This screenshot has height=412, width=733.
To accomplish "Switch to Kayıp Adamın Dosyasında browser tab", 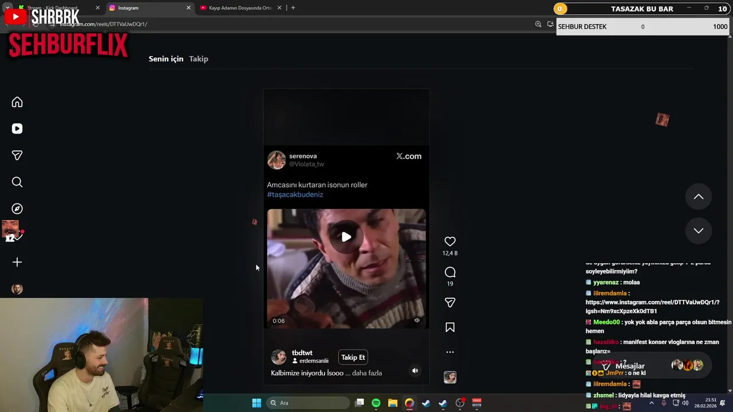I will point(239,8).
